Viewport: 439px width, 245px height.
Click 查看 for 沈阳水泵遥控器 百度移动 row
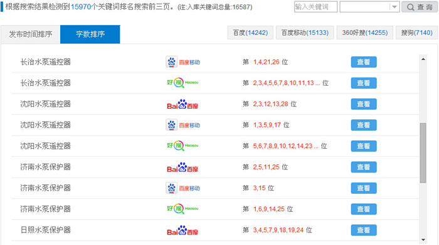[x=364, y=125]
